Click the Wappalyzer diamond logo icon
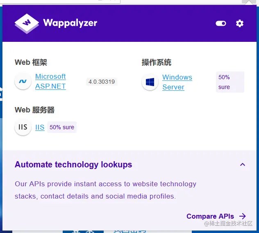 [27, 24]
